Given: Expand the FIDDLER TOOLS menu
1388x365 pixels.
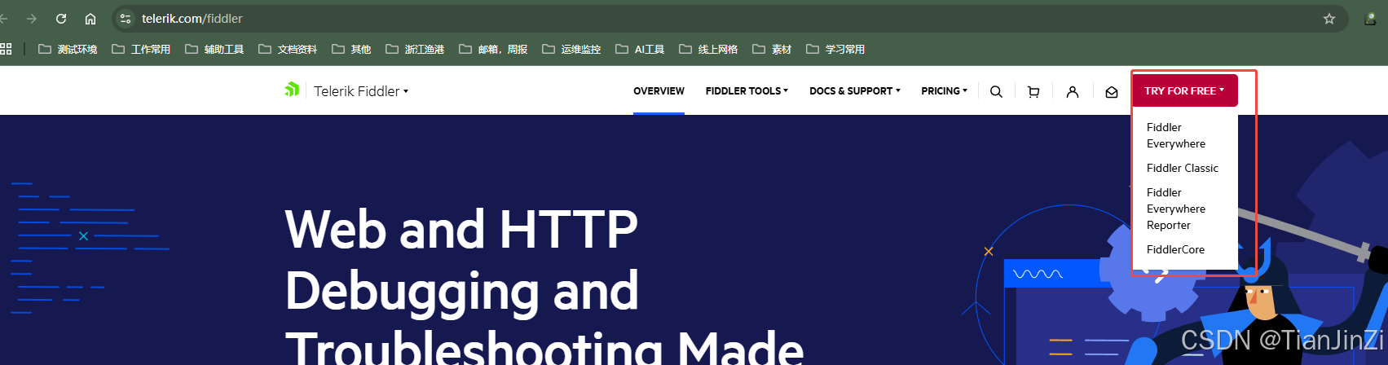Looking at the screenshot, I should (x=747, y=91).
